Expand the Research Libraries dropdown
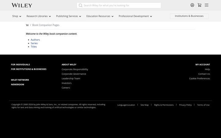221x138 pixels. (x=39, y=16)
